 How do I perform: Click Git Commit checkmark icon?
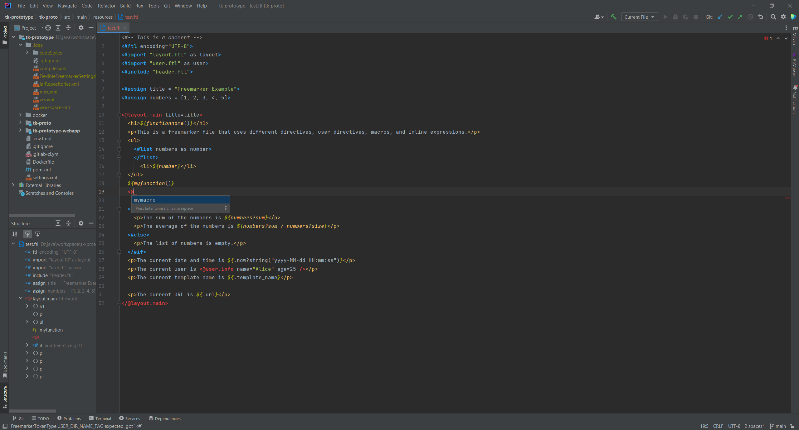pyautogui.click(x=730, y=17)
